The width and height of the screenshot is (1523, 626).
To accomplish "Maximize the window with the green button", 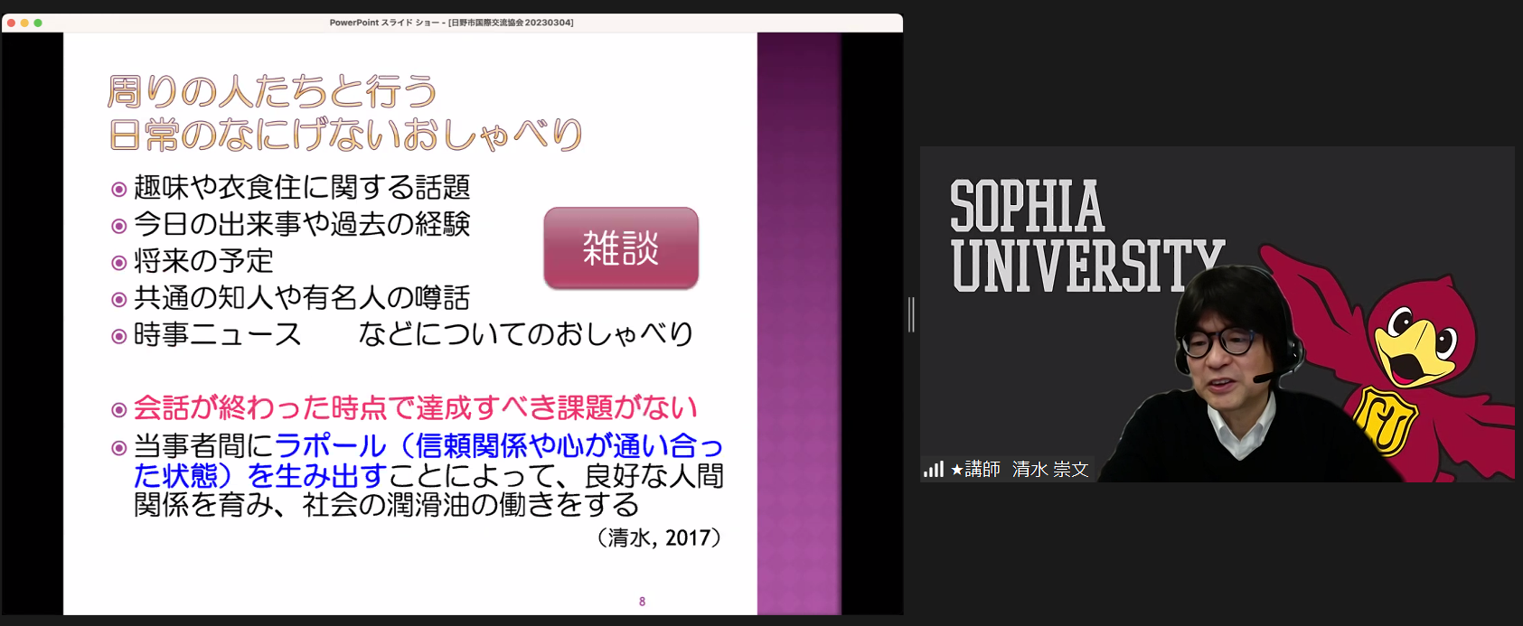I will pyautogui.click(x=38, y=23).
